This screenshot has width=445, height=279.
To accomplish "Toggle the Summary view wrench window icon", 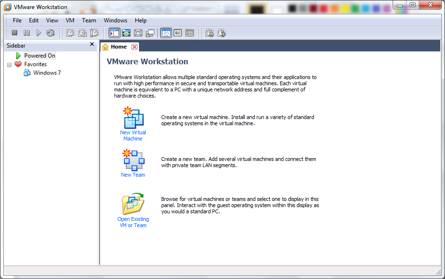I will (166, 33).
